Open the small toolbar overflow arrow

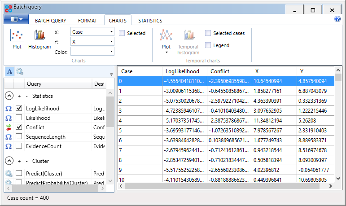click(111, 75)
